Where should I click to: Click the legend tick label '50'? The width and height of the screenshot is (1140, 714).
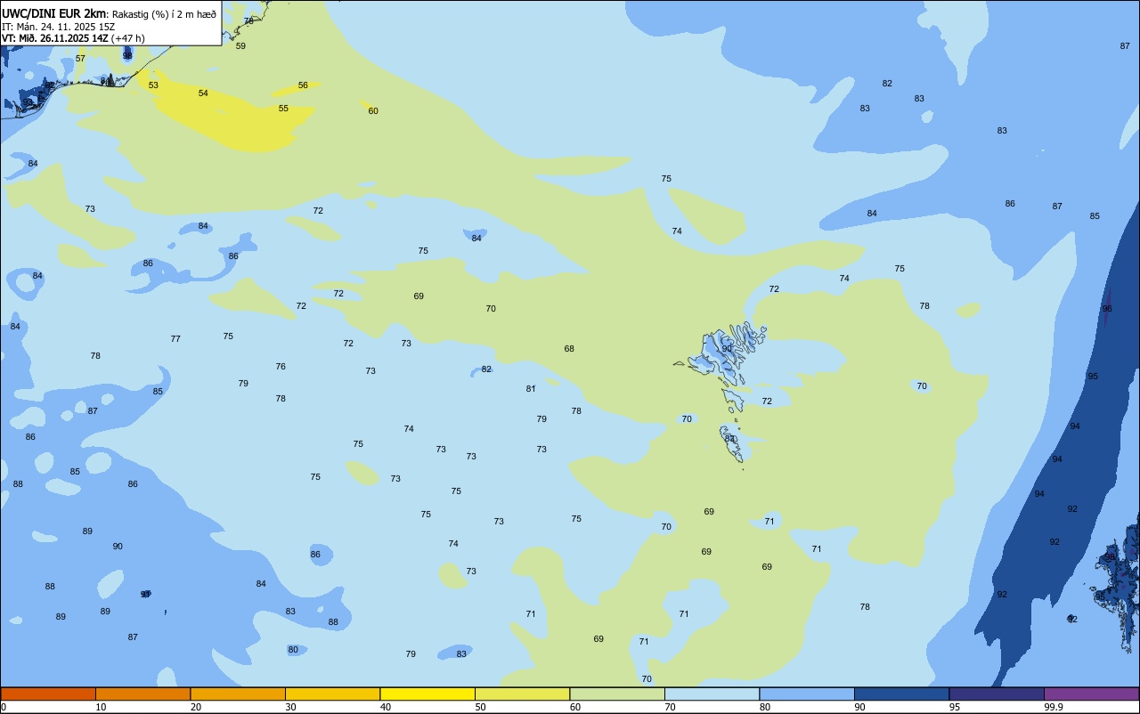(x=480, y=707)
